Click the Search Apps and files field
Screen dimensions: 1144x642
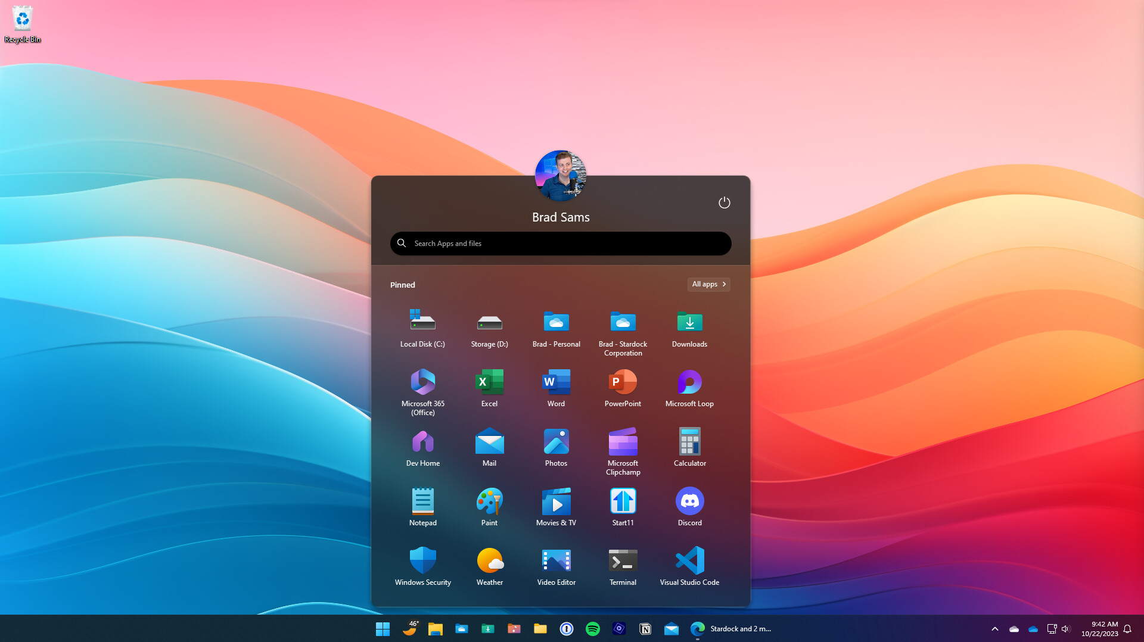click(x=560, y=244)
